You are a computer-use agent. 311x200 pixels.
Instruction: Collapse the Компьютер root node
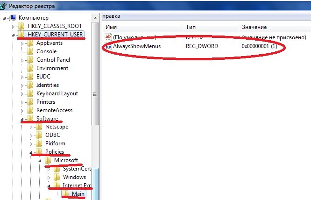click(4, 18)
